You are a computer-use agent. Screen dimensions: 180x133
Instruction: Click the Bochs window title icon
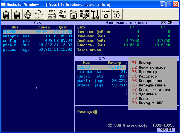click(3, 4)
